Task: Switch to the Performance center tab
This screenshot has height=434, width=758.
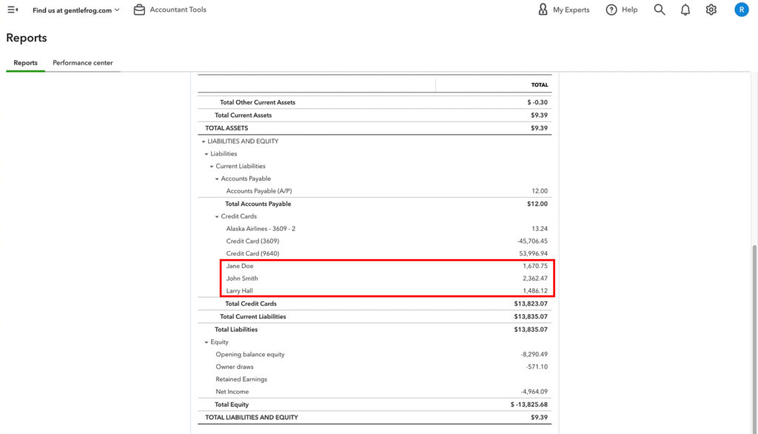Action: click(82, 63)
